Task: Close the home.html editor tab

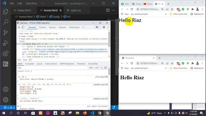Action: [x=61, y=10]
